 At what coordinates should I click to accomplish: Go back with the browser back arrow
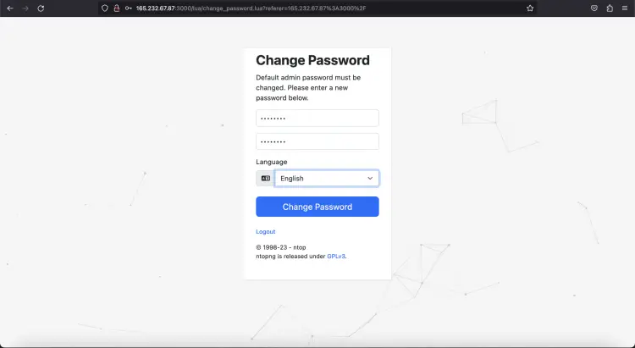pyautogui.click(x=10, y=8)
